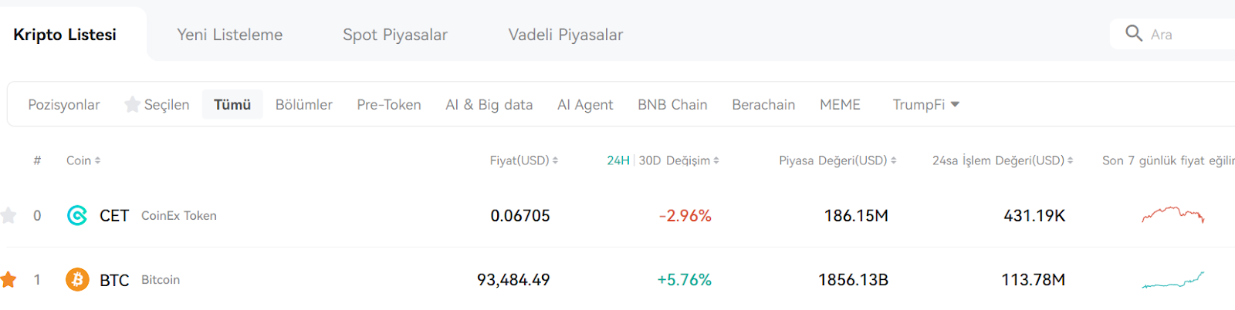Click the CoinEx Token CET logo icon
This screenshot has height=310, width=1235.
(x=77, y=216)
